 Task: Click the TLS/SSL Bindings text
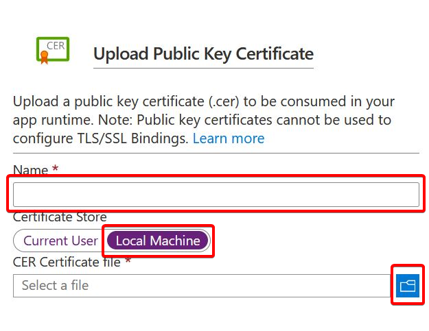(132, 138)
